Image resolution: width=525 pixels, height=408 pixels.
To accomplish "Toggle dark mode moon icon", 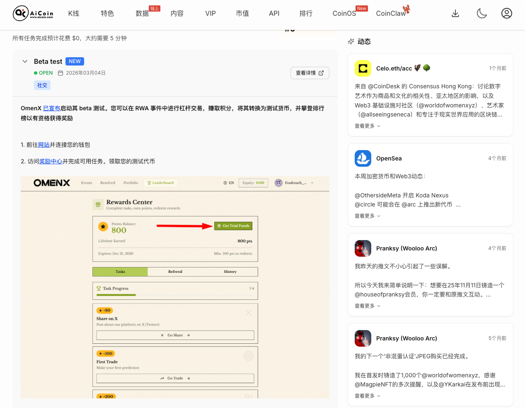I will [x=481, y=13].
